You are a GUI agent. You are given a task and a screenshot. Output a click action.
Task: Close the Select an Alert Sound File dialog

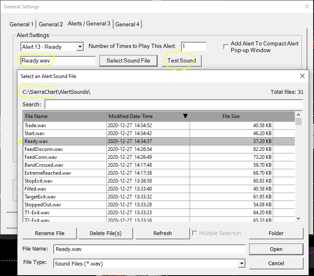tap(302, 76)
